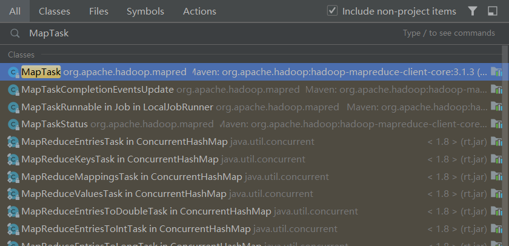Open results in Find tool window icon
This screenshot has width=509, height=246.
(x=492, y=11)
